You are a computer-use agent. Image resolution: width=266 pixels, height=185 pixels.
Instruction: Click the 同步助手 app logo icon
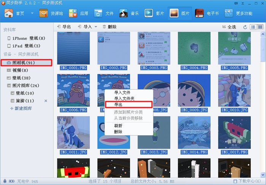3,3
